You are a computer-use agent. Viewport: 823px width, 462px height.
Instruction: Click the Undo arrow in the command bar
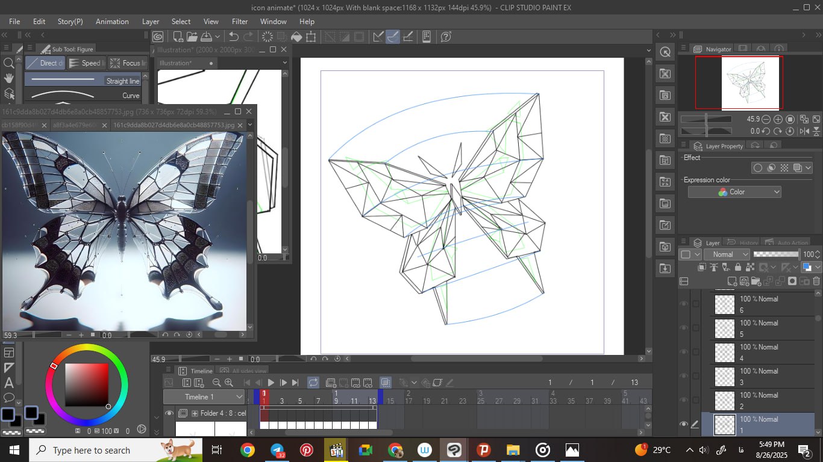click(x=234, y=37)
